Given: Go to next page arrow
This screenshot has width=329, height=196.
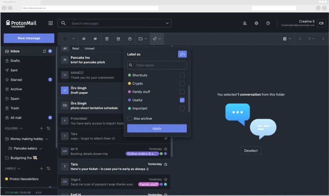Looking at the screenshot, I should (x=323, y=39).
